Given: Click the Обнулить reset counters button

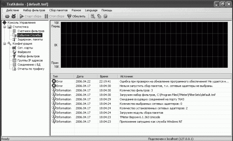Looking at the screenshot, I should click(77, 16).
